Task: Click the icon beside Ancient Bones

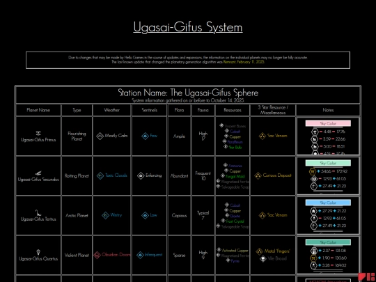Action: 221,125
